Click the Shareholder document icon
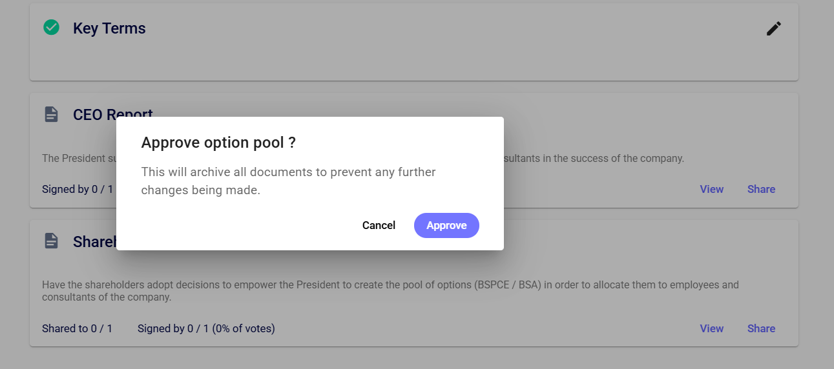Image resolution: width=834 pixels, height=369 pixels. [x=51, y=241]
